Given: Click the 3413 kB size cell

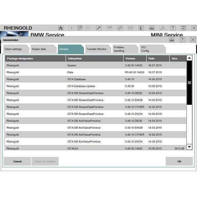Looking at the screenshot, I should (x=179, y=148).
